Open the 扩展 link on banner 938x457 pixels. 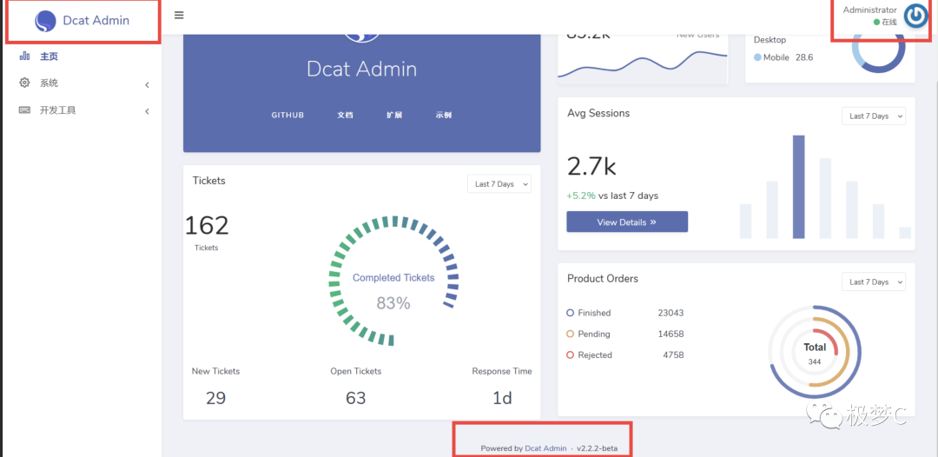tap(394, 115)
